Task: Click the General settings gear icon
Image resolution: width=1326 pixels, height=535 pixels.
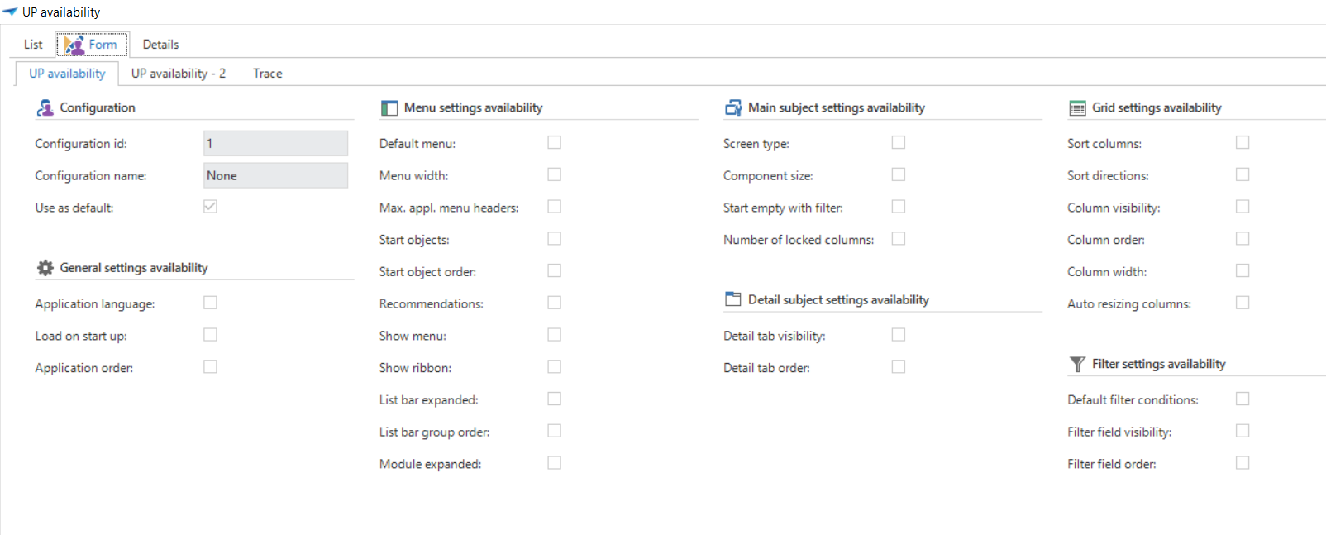Action: click(45, 268)
